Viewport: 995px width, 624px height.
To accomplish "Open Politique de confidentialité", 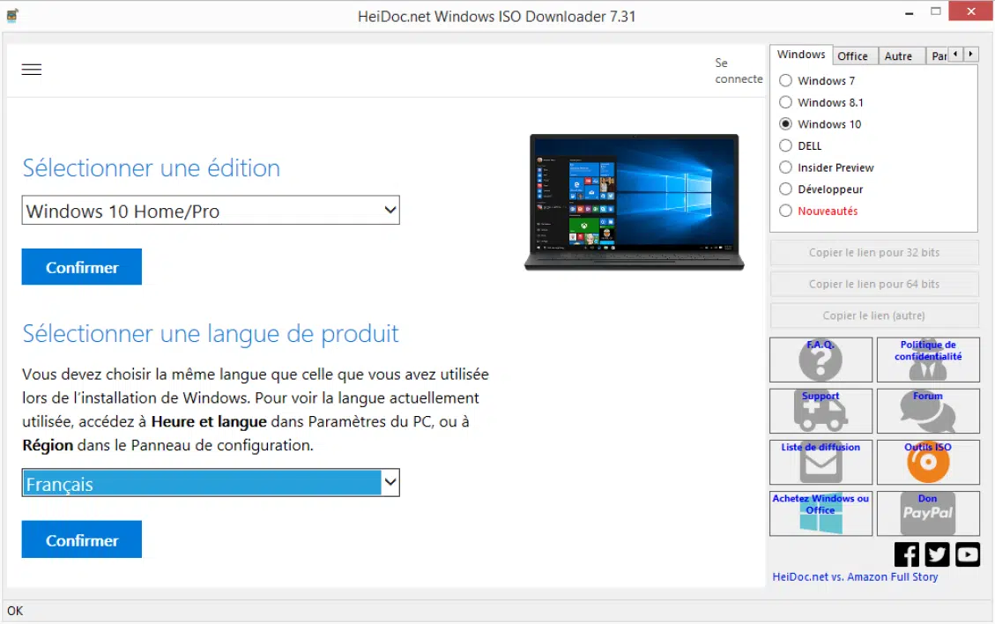I will coord(928,360).
